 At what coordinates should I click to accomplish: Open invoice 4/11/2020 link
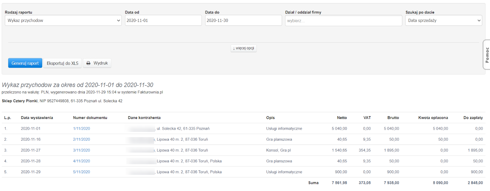(82, 161)
